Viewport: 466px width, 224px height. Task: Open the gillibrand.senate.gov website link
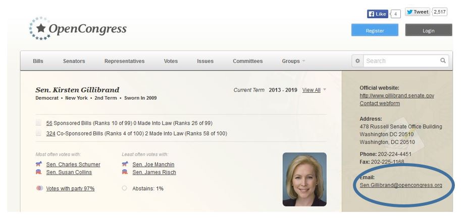click(x=397, y=96)
